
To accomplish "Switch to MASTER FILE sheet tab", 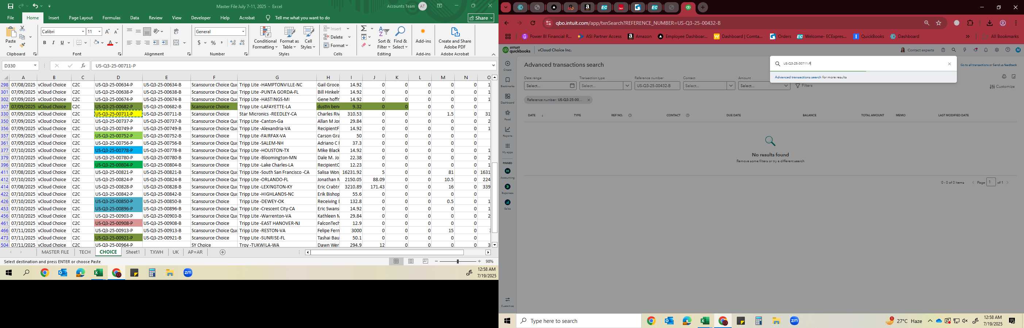I will click(x=55, y=252).
